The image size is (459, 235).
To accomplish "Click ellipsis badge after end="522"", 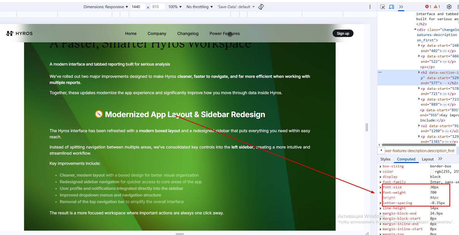I will pos(445,62).
